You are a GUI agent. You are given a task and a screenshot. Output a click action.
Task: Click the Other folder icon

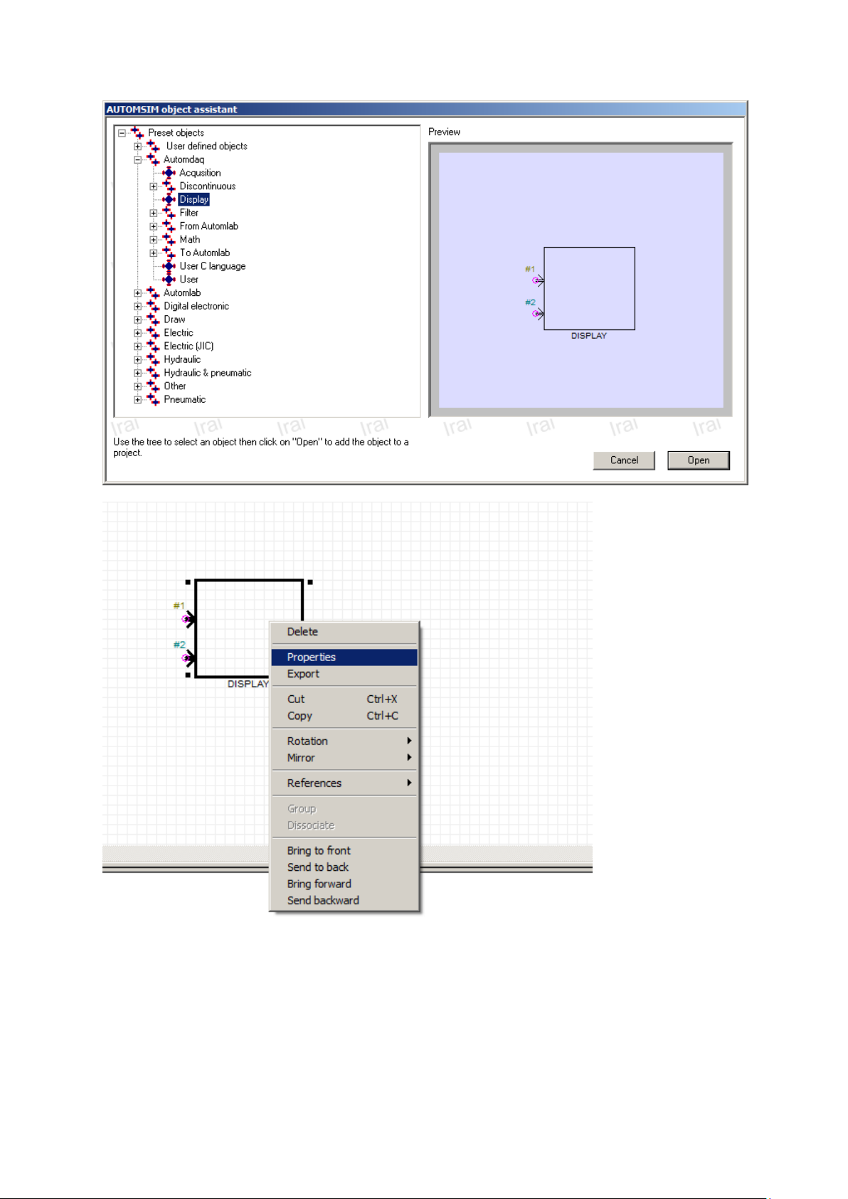153,386
